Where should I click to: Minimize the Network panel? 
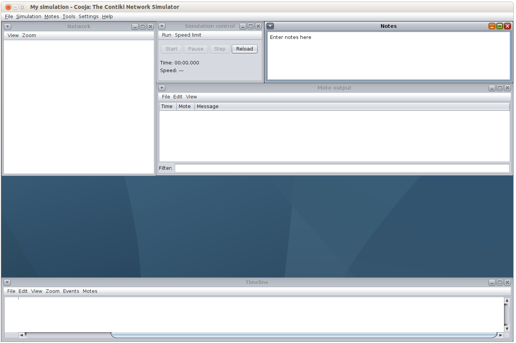[x=135, y=27]
